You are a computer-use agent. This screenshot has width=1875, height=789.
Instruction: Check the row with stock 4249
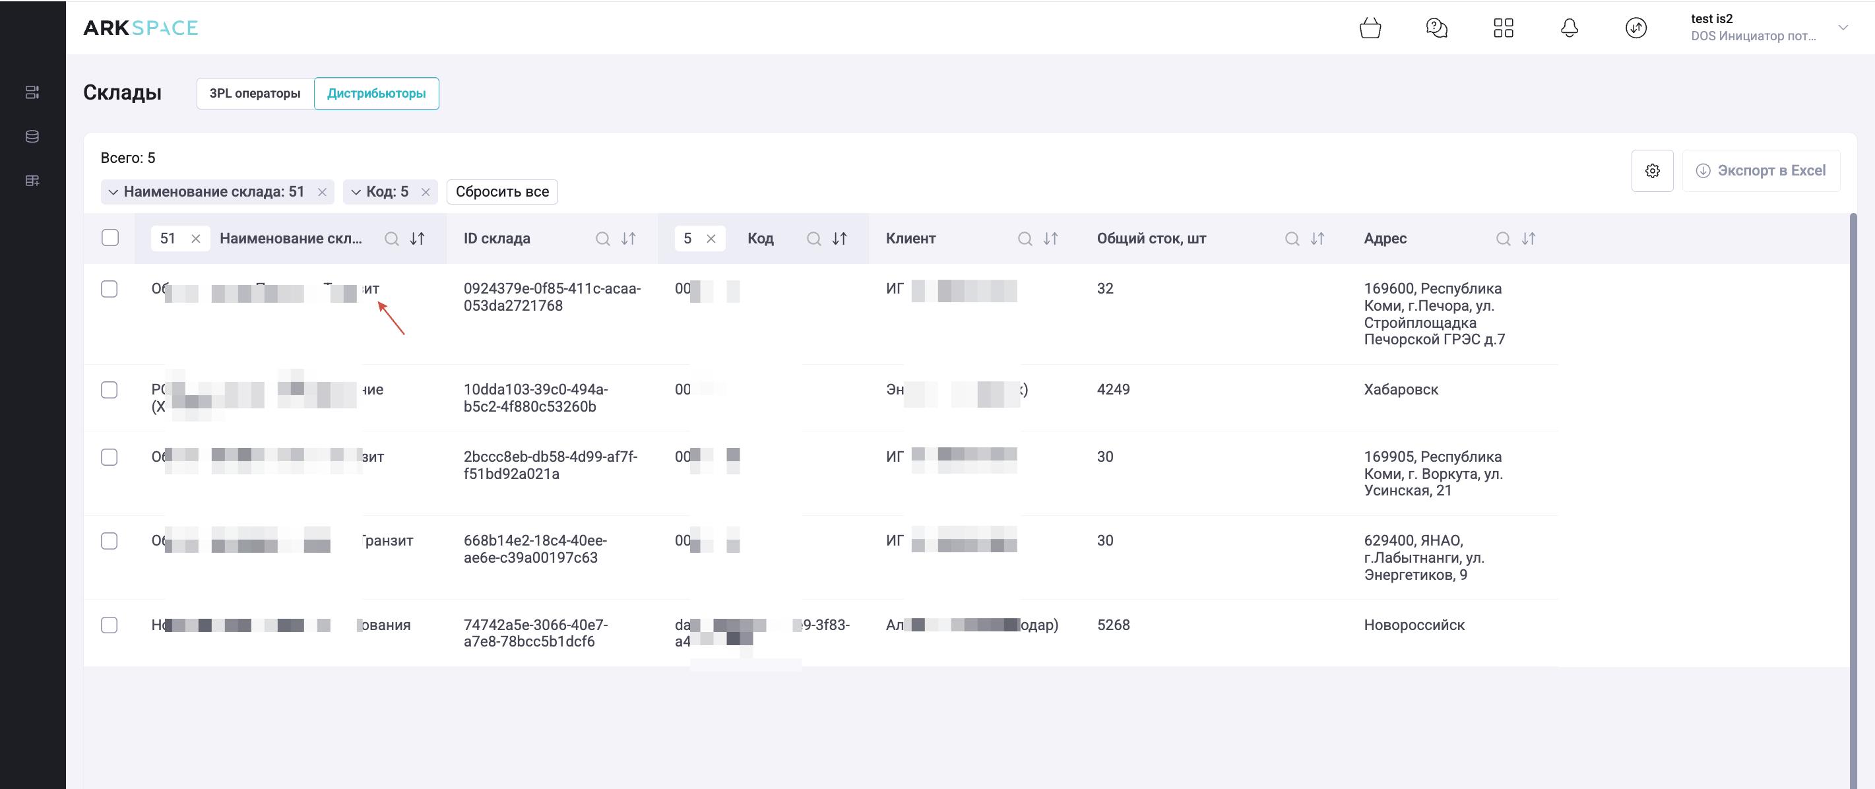(x=109, y=390)
